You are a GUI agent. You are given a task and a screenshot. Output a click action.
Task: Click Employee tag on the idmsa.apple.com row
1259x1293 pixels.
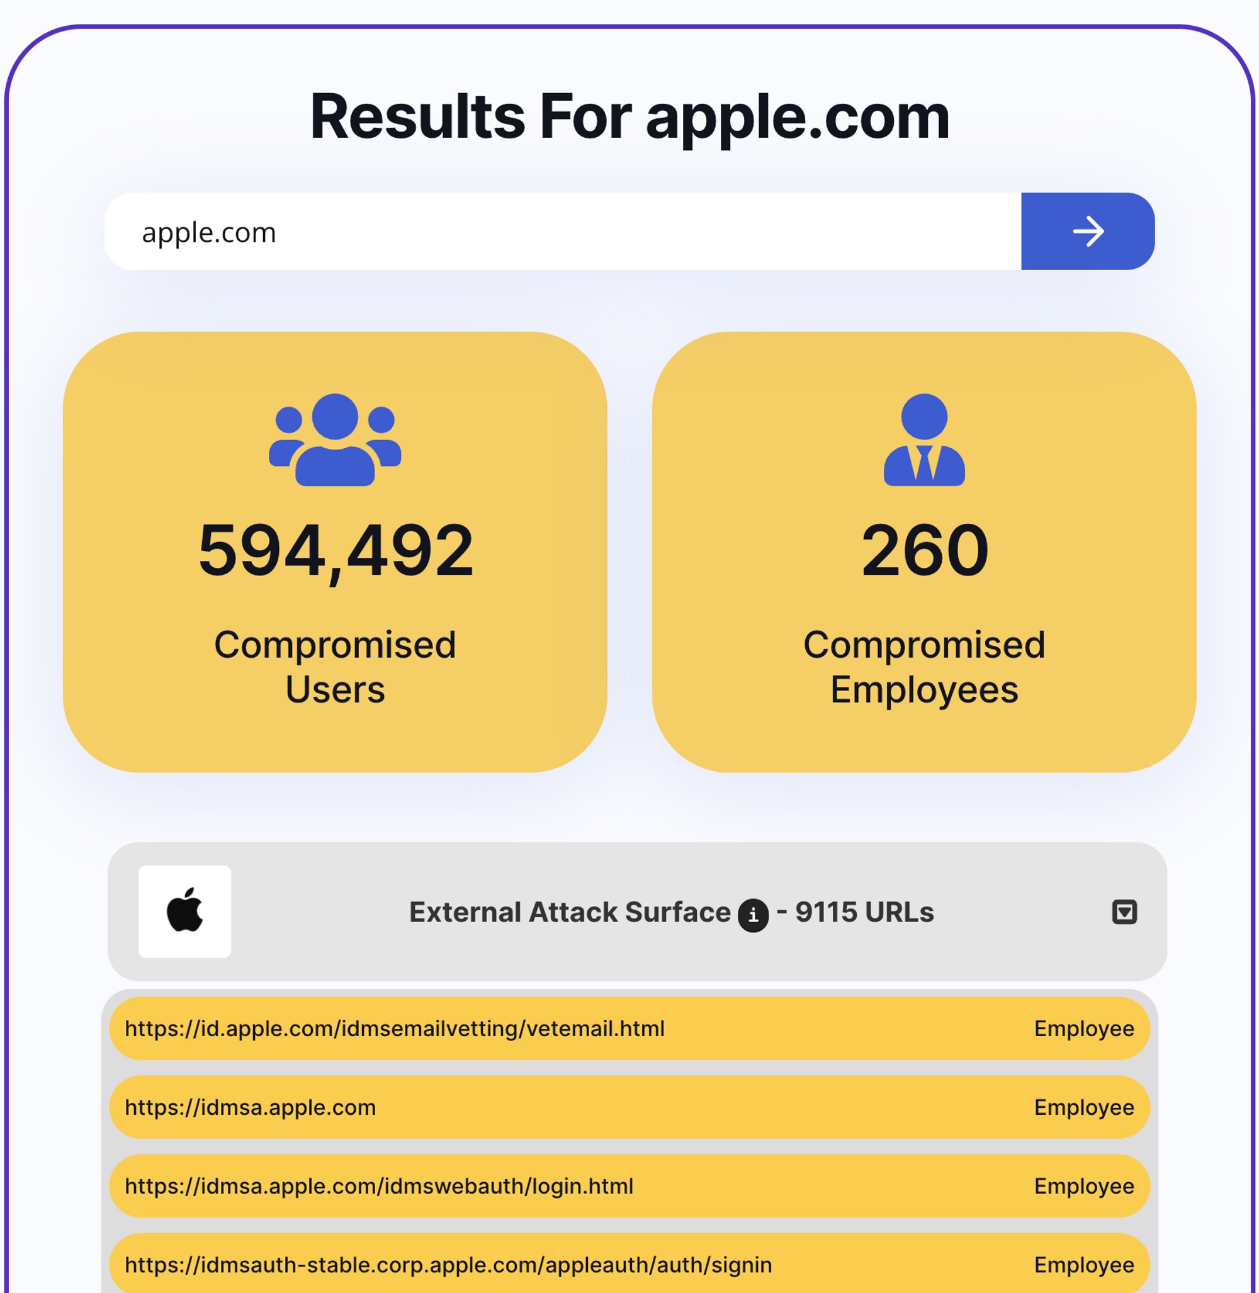click(1084, 1107)
